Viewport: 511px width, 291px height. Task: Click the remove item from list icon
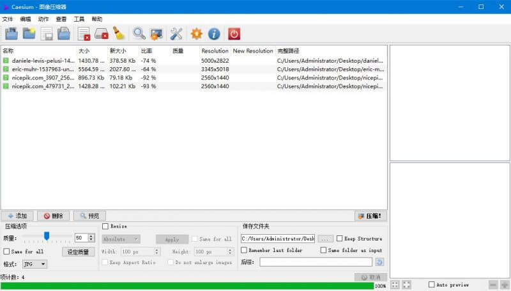point(84,34)
